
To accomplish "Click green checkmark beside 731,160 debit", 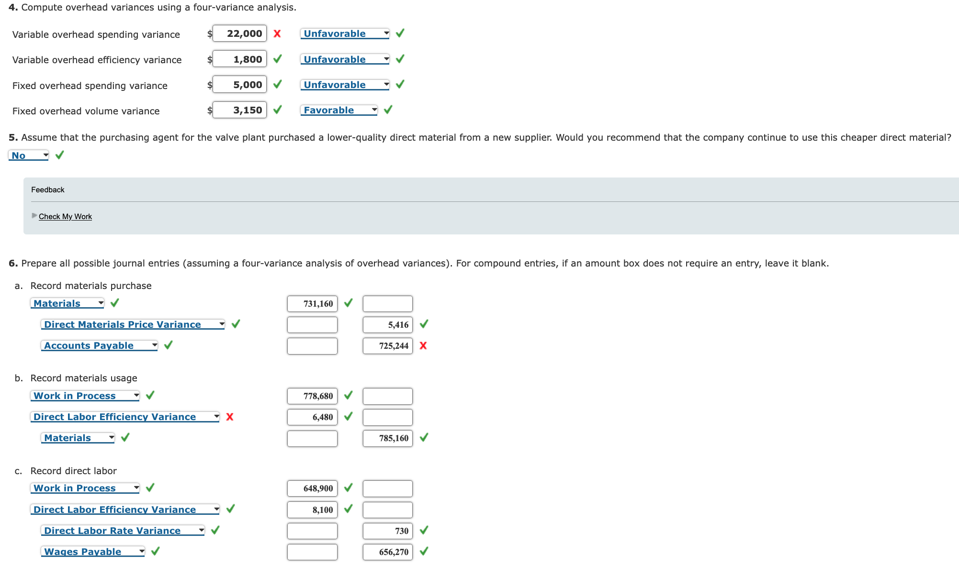I will (349, 303).
